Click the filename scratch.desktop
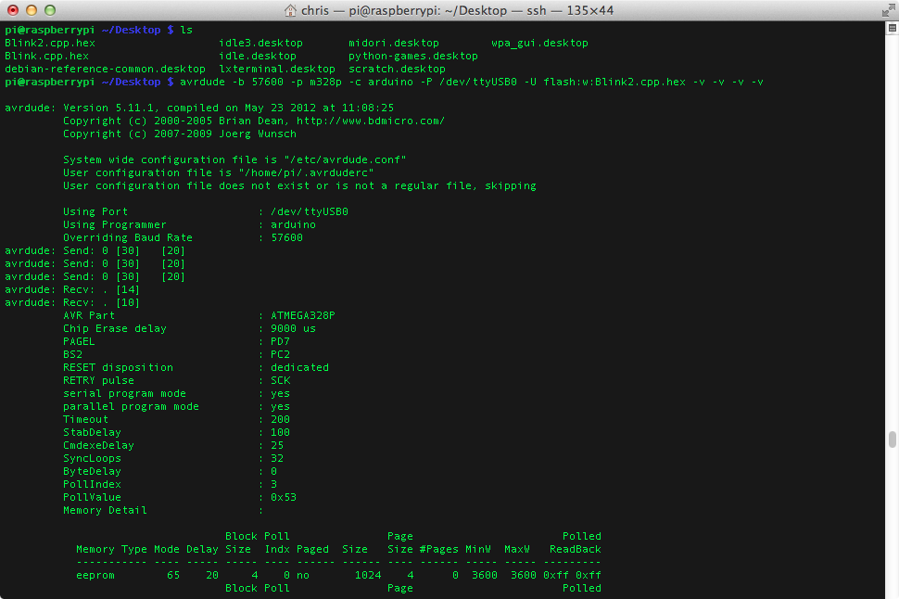This screenshot has height=599, width=899. pyautogui.click(x=397, y=68)
